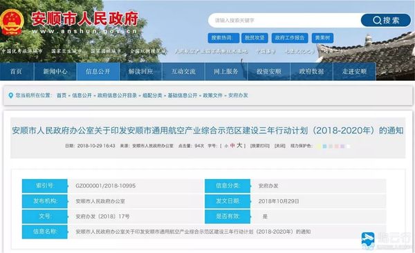Choose the white eye-protection color swatch
Viewport: 415px width, 253px height.
(349, 147)
